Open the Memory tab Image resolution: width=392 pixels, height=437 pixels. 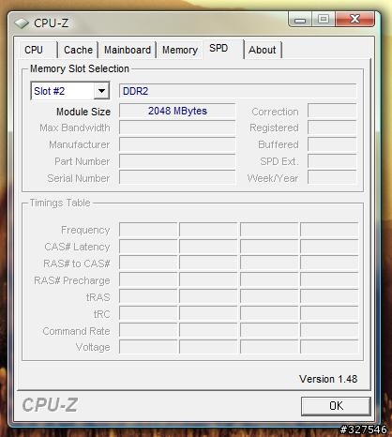click(x=180, y=50)
